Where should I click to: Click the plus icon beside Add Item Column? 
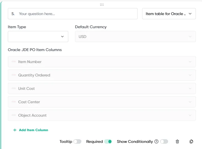point(15,130)
